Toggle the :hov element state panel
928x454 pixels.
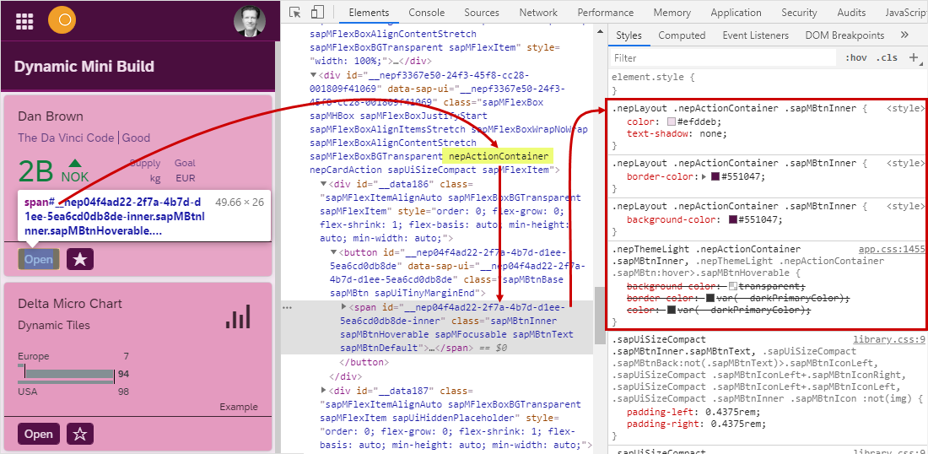point(855,57)
